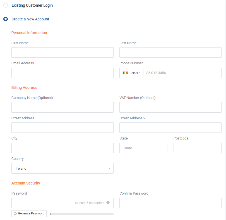Image resolution: width=226 pixels, height=220 pixels.
Task: Click the refresh icon on Generate Password
Action: 15,214
